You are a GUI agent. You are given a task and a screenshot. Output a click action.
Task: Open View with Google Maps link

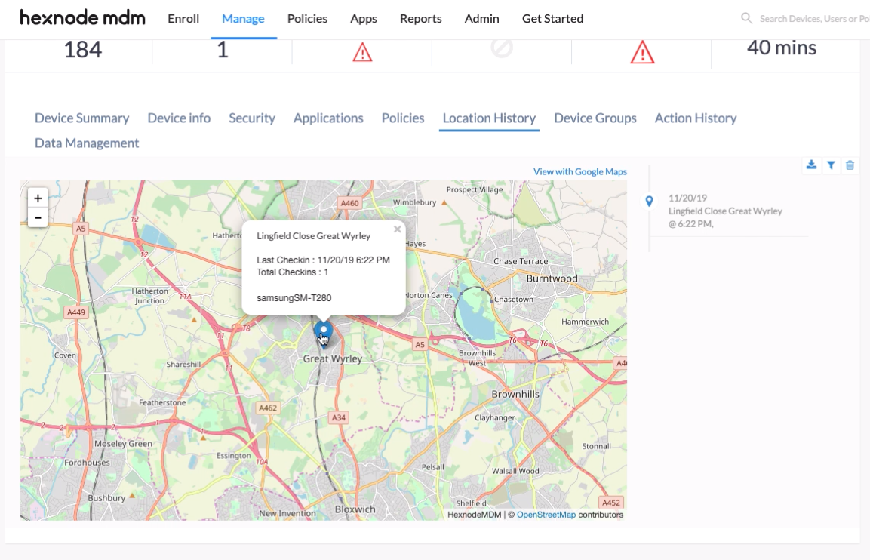pos(579,171)
